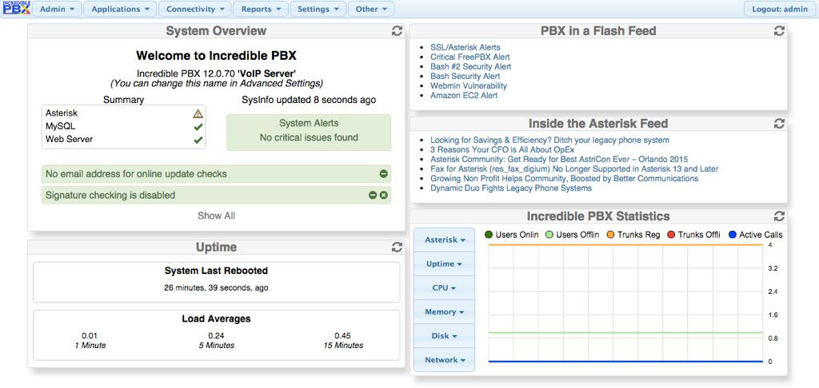This screenshot has width=819, height=388.
Task: Expand the Disk statistics dropdown
Action: [x=445, y=336]
